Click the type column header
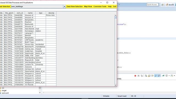176x99 pixels. tap(40, 13)
